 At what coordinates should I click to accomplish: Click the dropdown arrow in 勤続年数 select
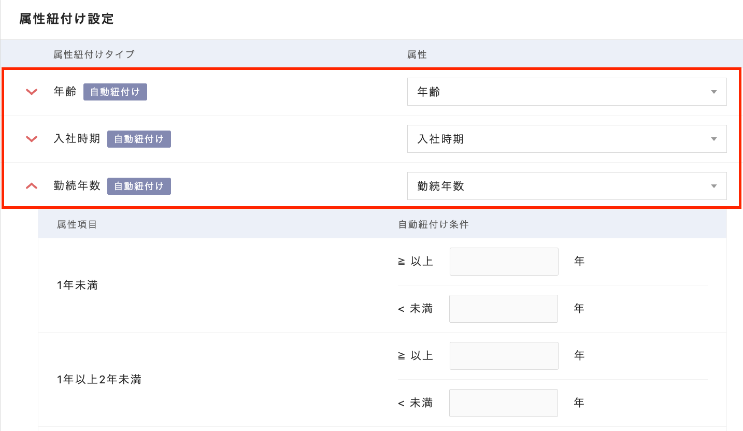click(x=713, y=186)
